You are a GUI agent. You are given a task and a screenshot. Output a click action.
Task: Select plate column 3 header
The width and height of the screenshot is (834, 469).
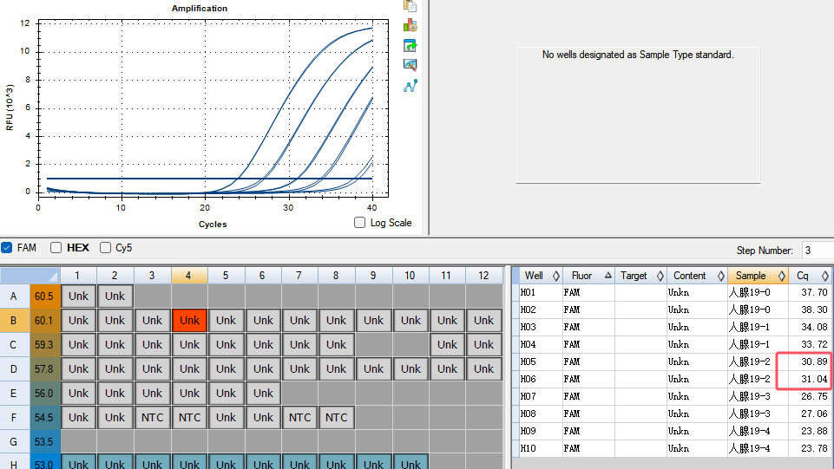tap(152, 276)
